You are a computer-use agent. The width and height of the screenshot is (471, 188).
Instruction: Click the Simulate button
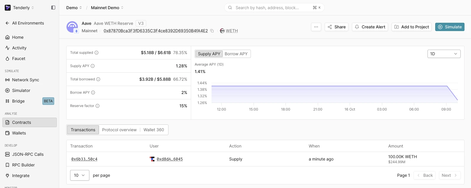(x=450, y=27)
